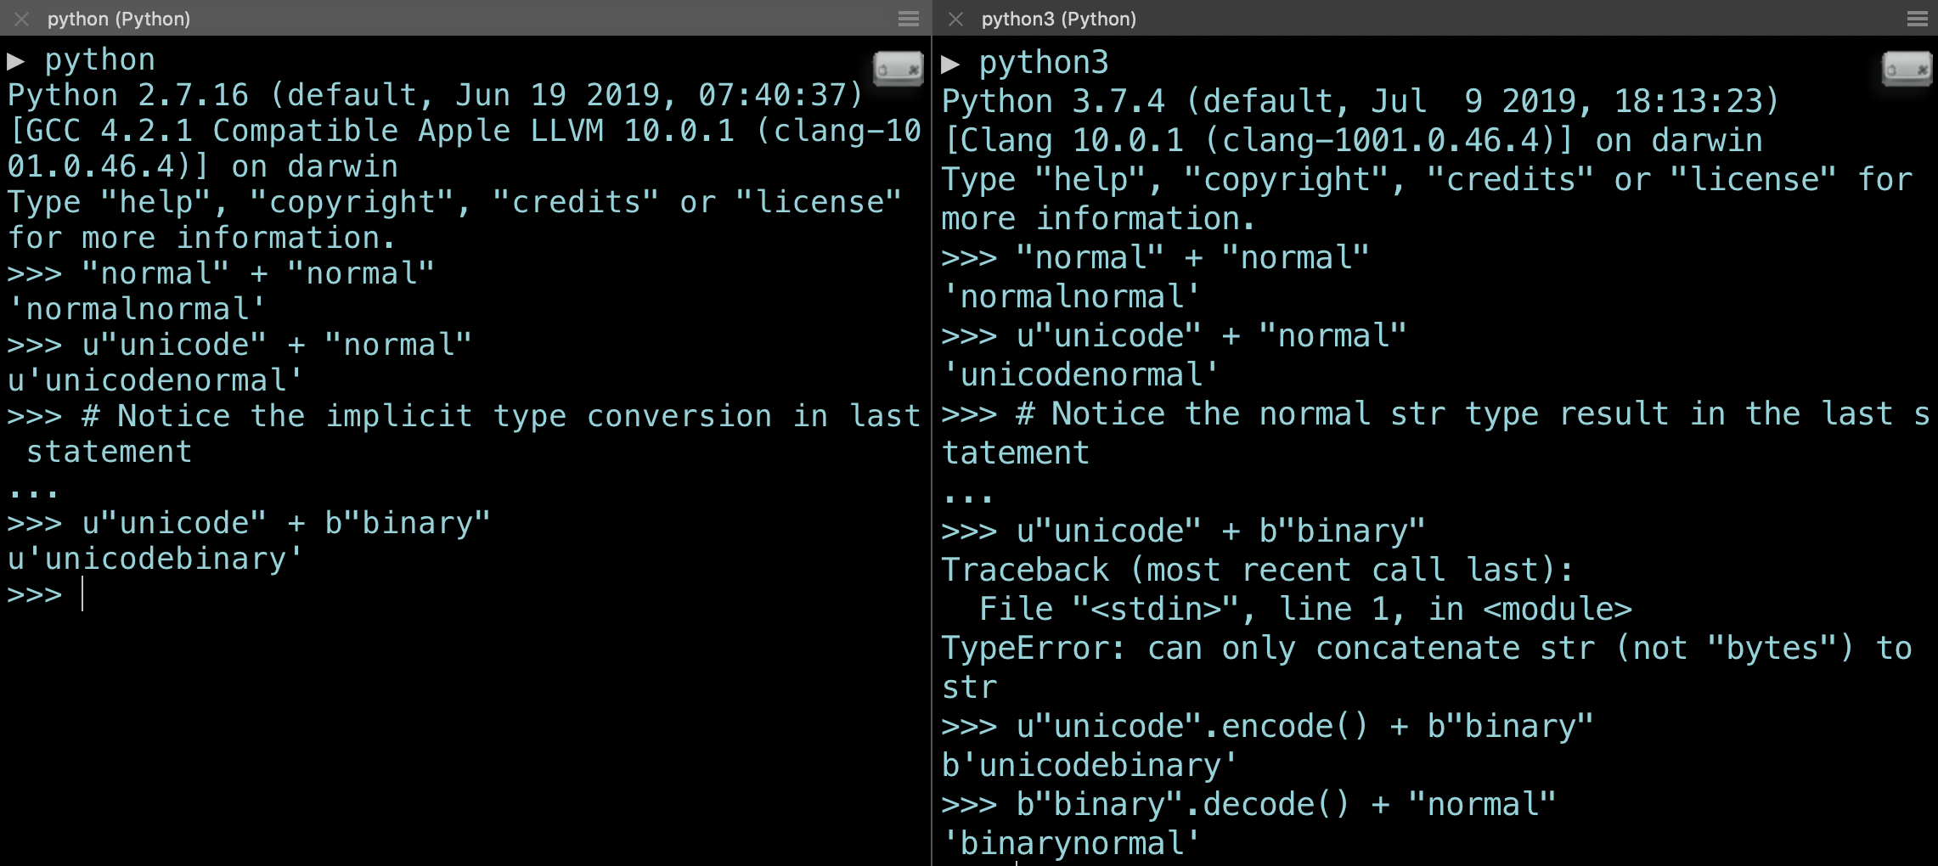Click the "Python 2.7.16" version line
Viewport: 1938px width, 866px height.
[x=435, y=95]
